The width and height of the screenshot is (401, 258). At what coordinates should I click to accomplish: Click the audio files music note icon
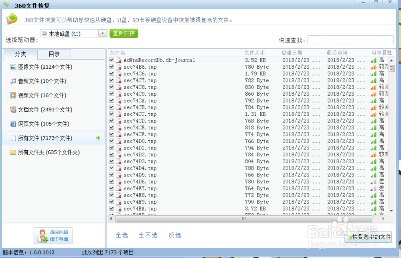click(13, 81)
